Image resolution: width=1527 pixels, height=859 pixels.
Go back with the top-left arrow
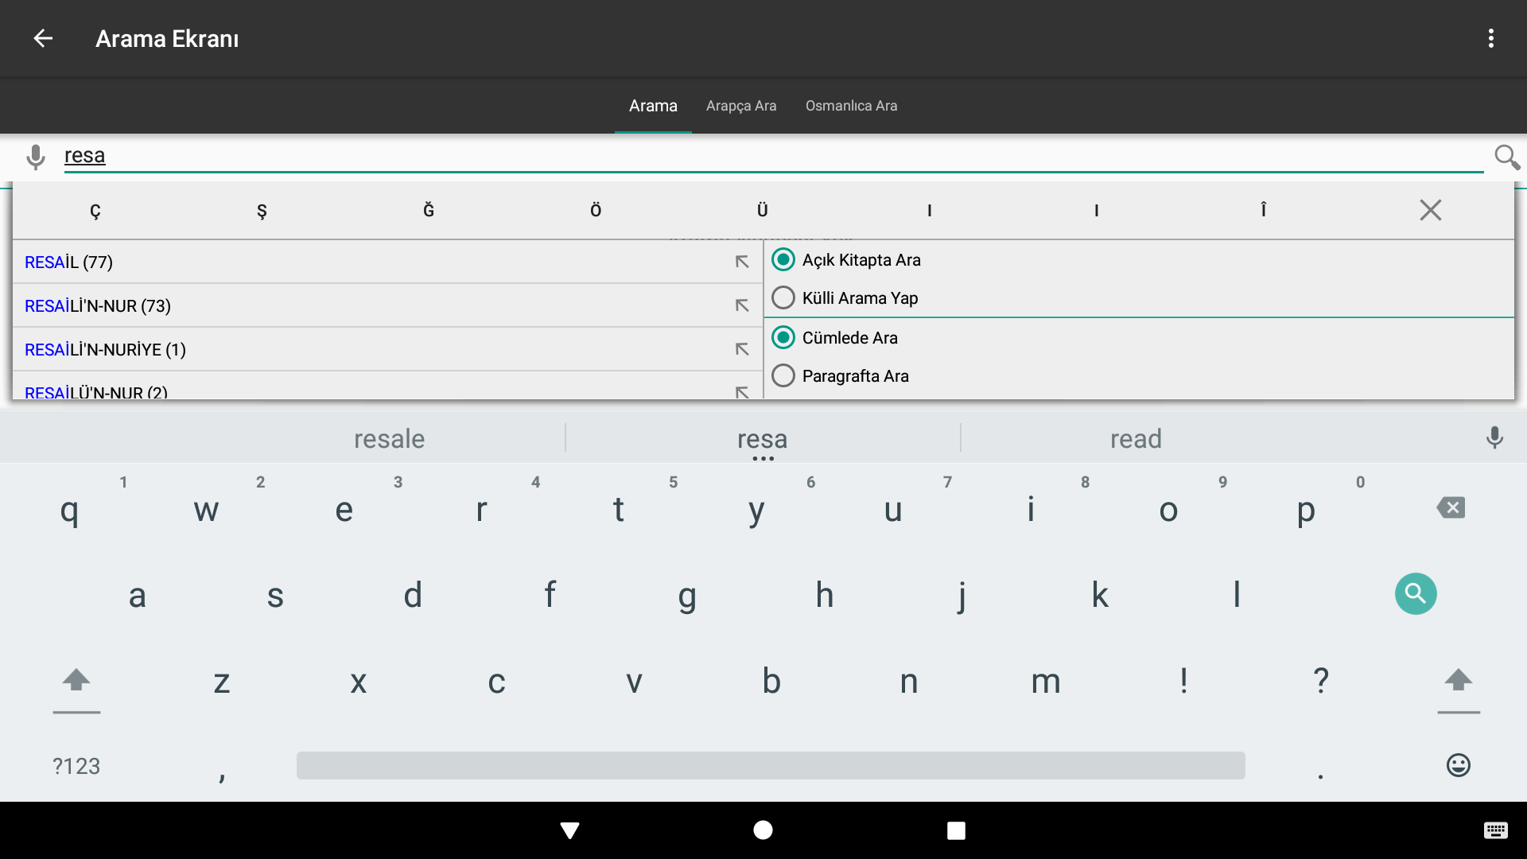coord(43,38)
